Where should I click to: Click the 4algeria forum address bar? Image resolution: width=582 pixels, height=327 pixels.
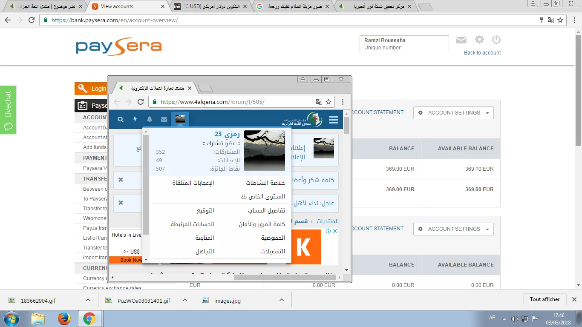234,102
